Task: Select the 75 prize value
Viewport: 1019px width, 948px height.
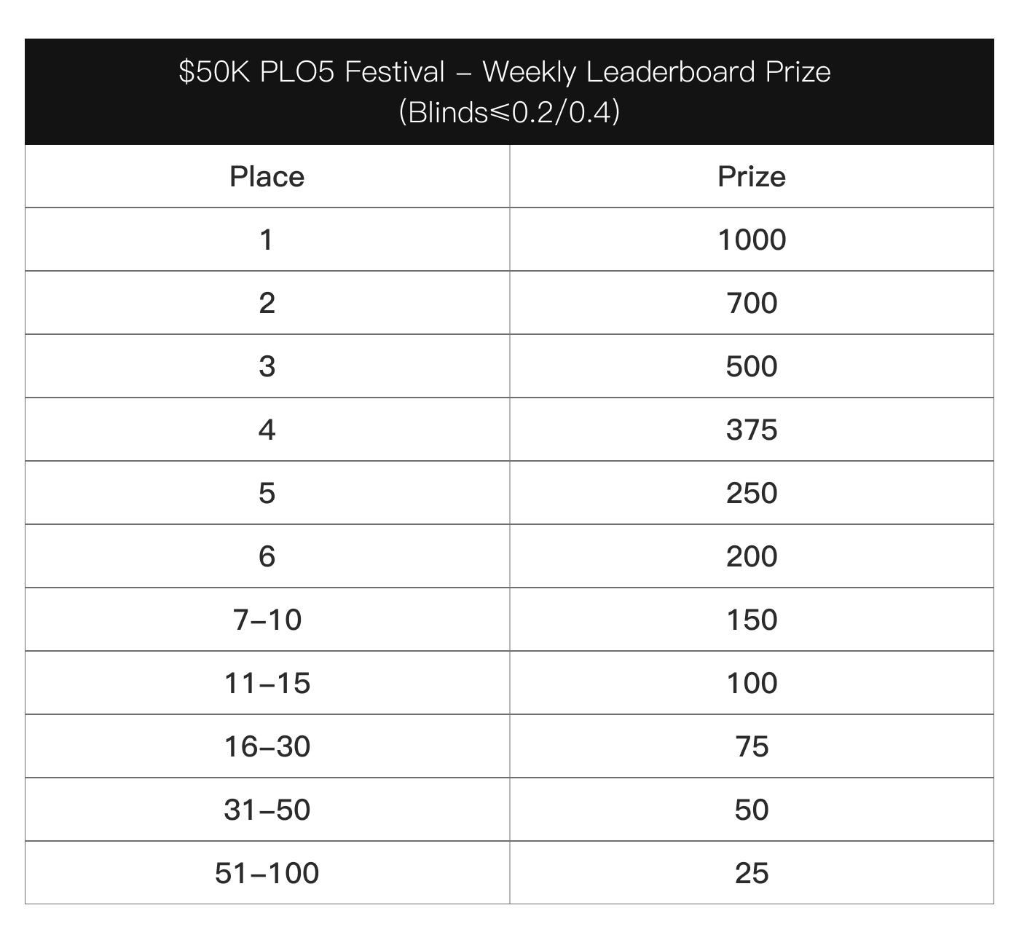Action: point(752,746)
